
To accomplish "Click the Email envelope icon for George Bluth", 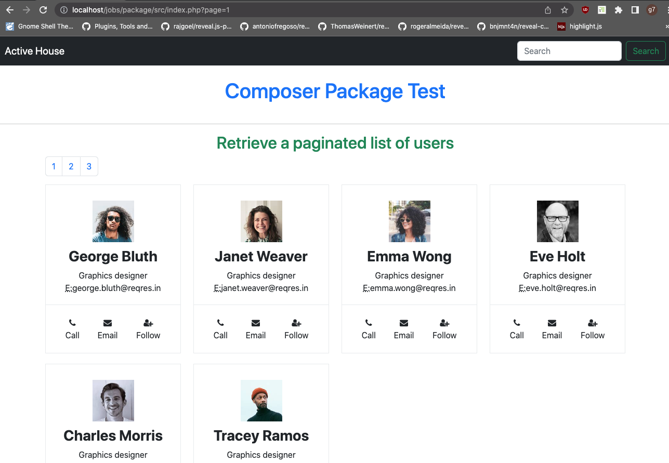I will click(108, 323).
